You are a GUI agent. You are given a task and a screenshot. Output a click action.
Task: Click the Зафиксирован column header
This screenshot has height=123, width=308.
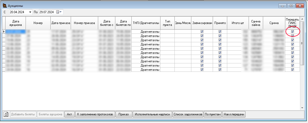202,23
